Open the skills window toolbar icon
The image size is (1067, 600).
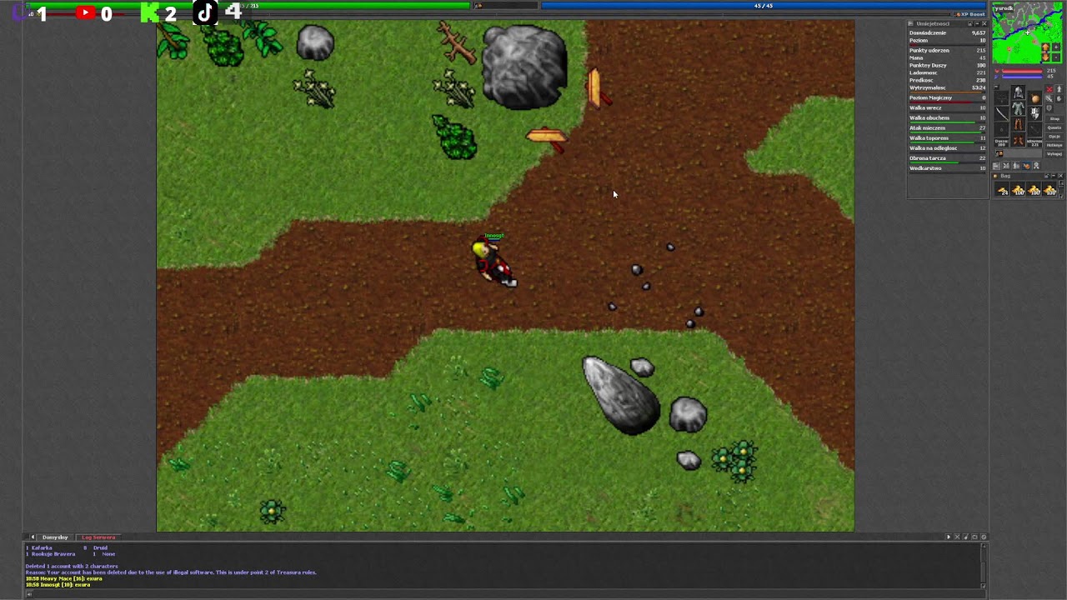(x=997, y=166)
